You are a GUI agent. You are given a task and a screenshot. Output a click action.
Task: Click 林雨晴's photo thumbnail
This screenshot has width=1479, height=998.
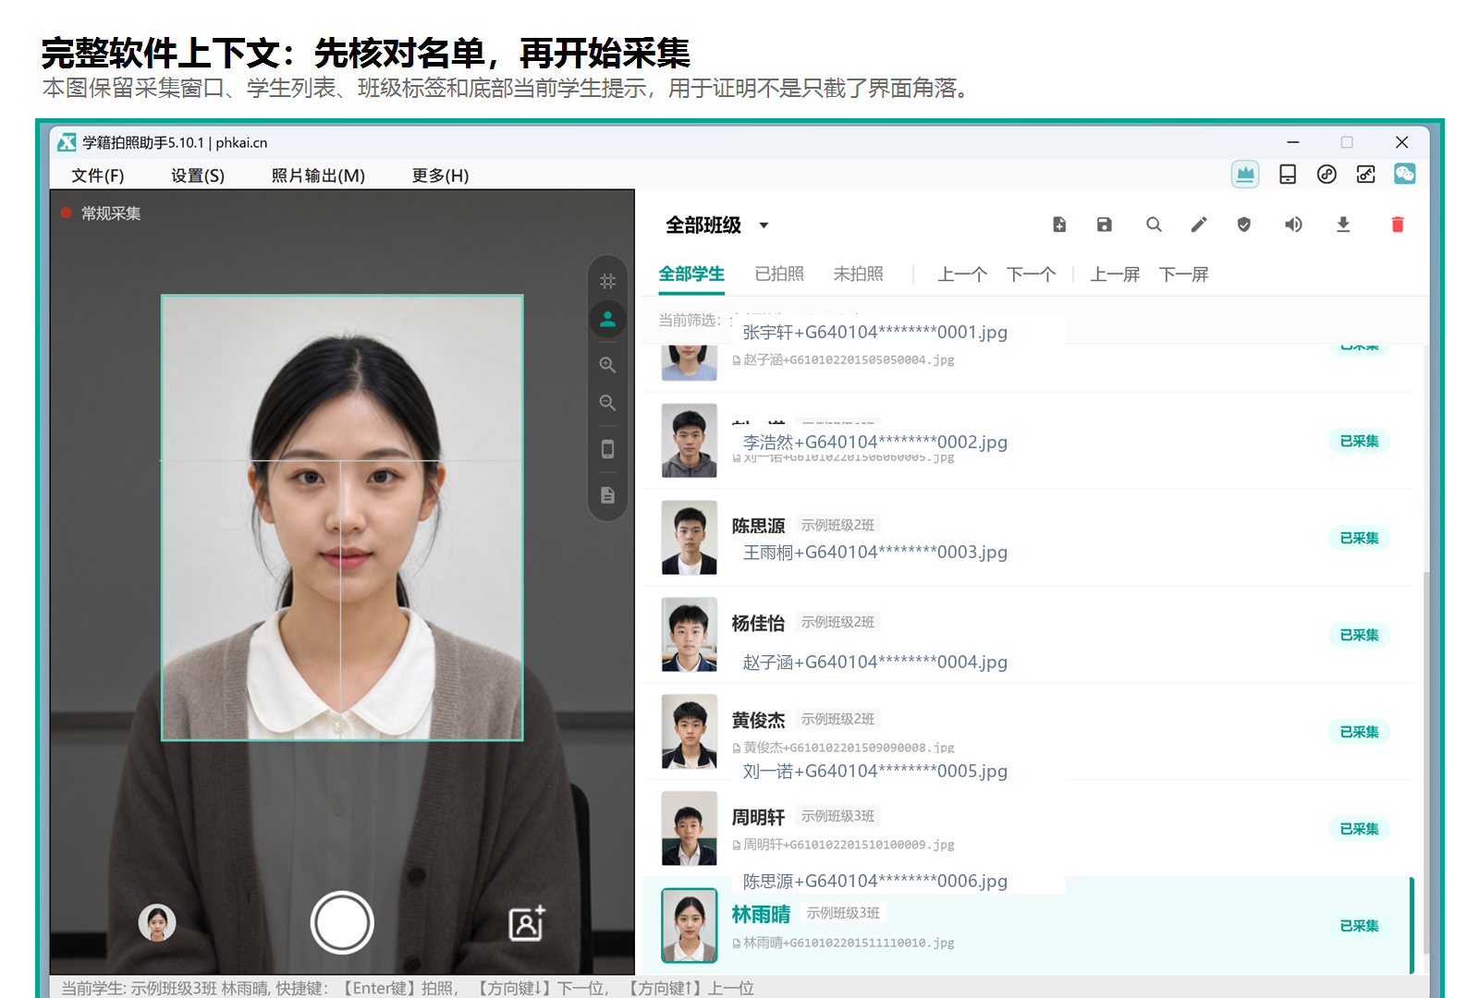(x=690, y=926)
